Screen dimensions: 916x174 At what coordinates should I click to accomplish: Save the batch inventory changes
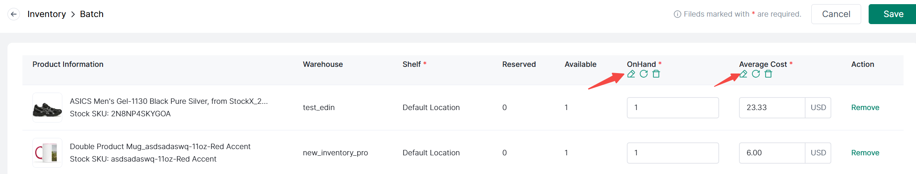[893, 14]
